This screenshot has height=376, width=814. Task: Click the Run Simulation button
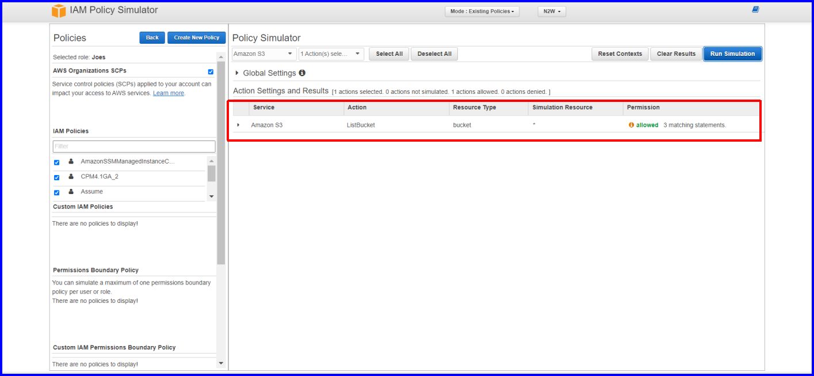click(732, 54)
